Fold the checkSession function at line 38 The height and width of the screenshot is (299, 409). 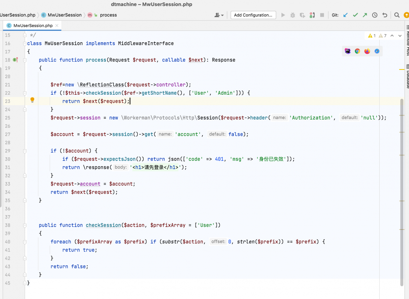tap(25, 225)
